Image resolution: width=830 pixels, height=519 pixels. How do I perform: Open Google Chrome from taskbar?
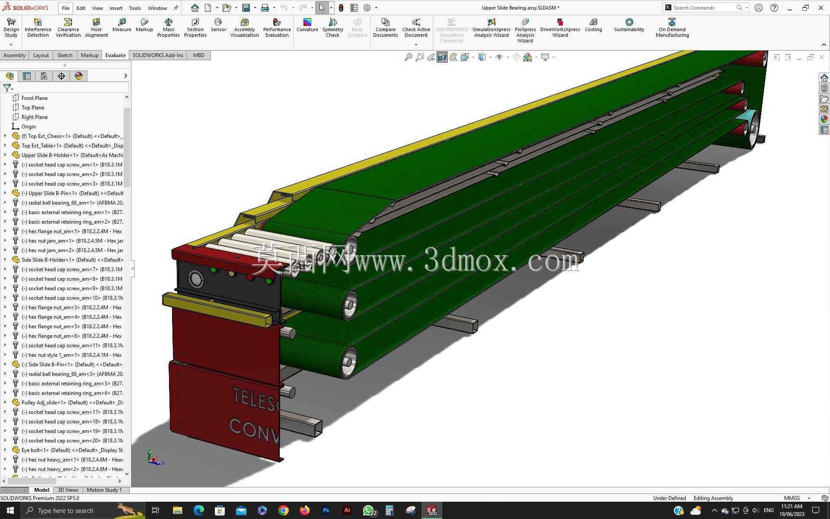pos(284,510)
